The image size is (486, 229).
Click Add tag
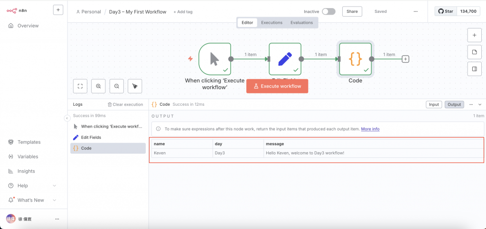coord(183,12)
